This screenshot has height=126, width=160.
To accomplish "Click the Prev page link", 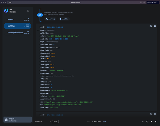I will pos(88,122).
